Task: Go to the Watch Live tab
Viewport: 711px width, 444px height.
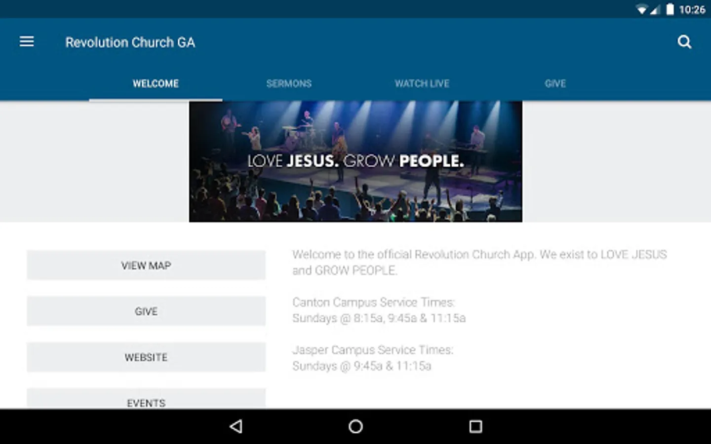Action: tap(422, 83)
